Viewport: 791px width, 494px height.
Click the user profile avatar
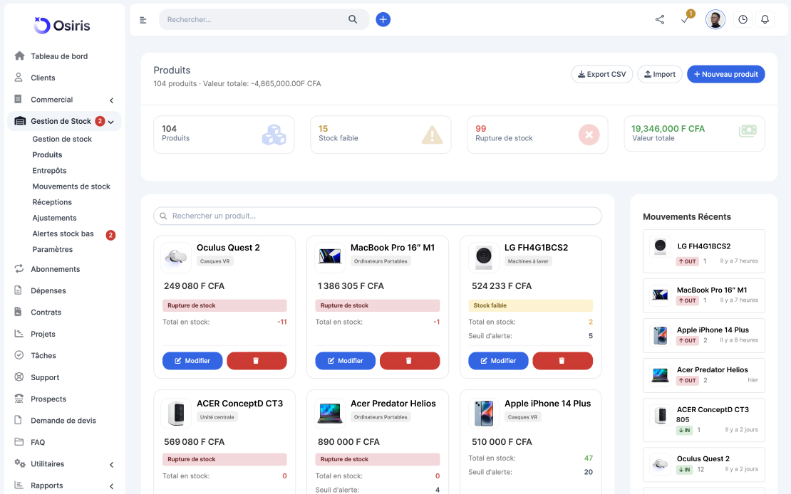click(715, 20)
